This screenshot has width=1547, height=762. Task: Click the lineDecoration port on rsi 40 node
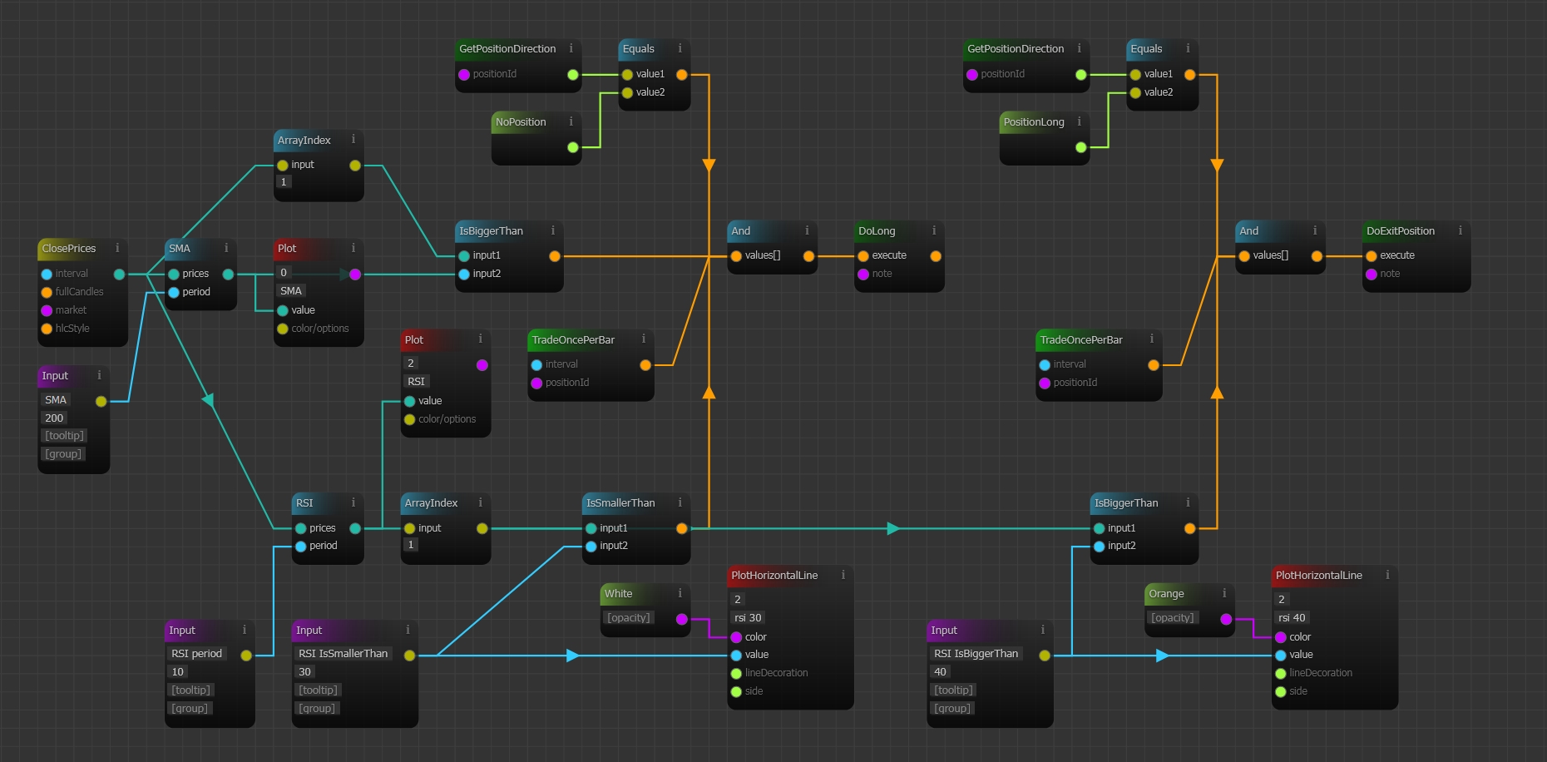click(x=1281, y=674)
